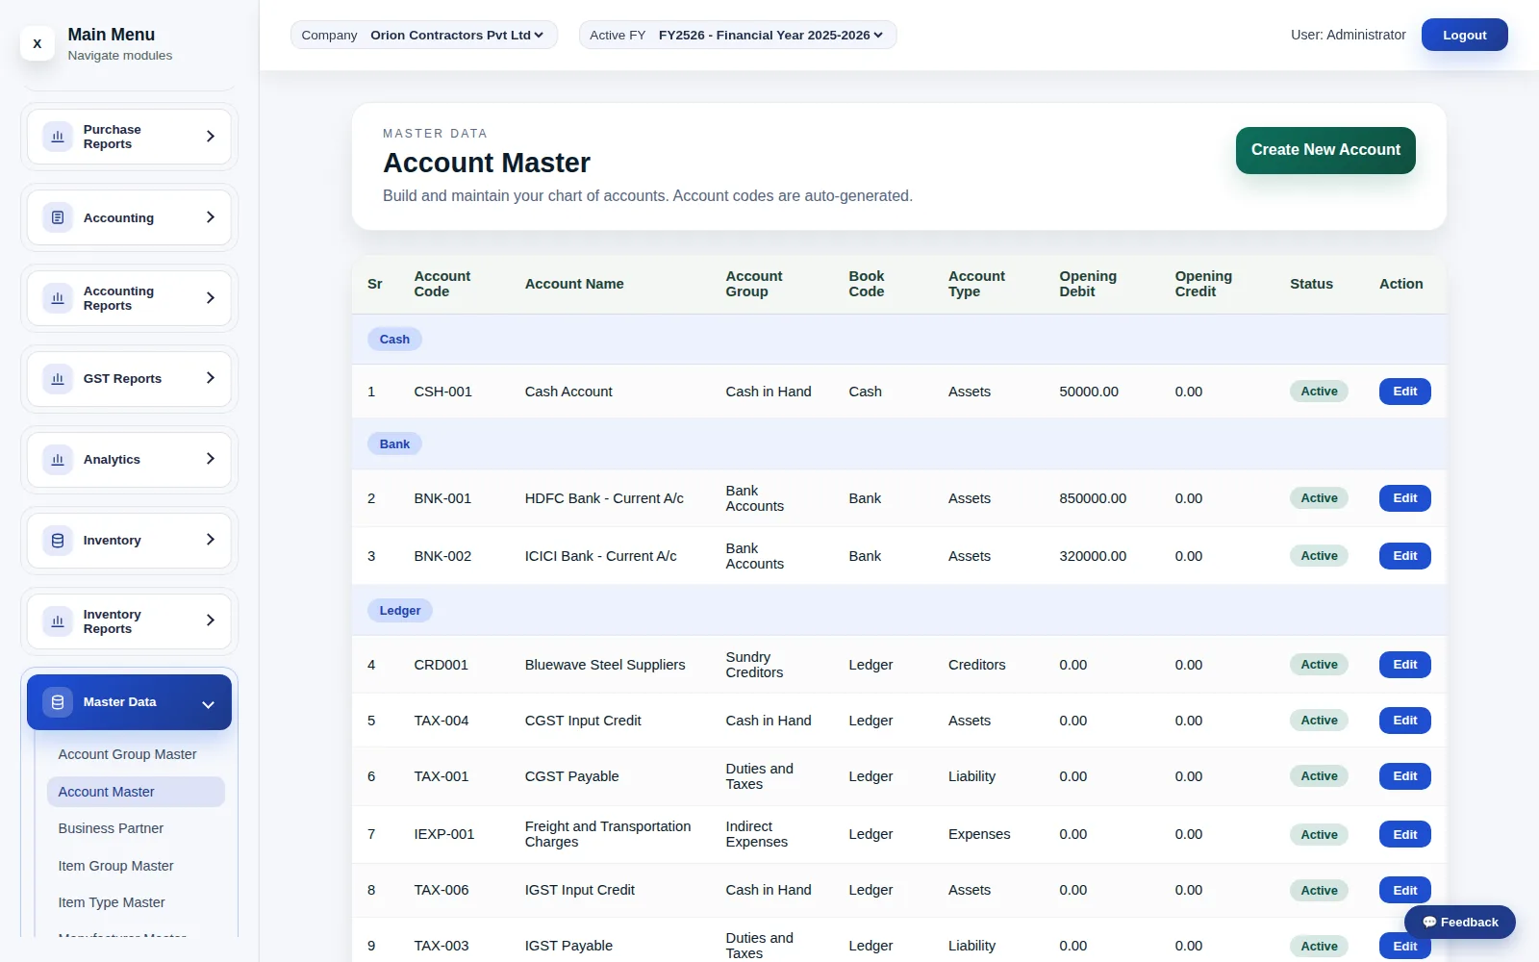1539x962 pixels.
Task: Click the Accounting document icon
Action: 58,217
